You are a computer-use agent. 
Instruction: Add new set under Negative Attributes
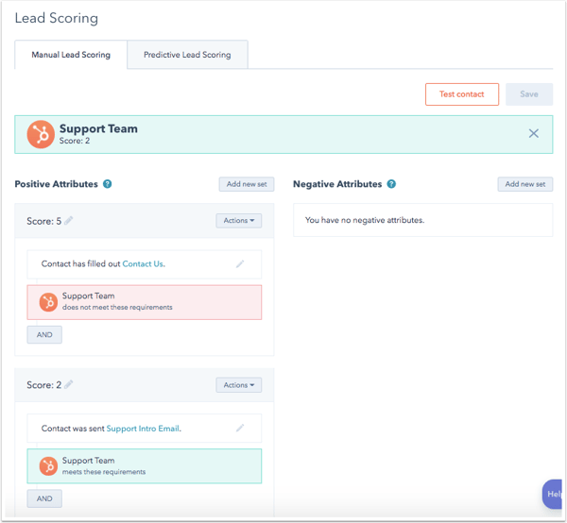coord(524,184)
